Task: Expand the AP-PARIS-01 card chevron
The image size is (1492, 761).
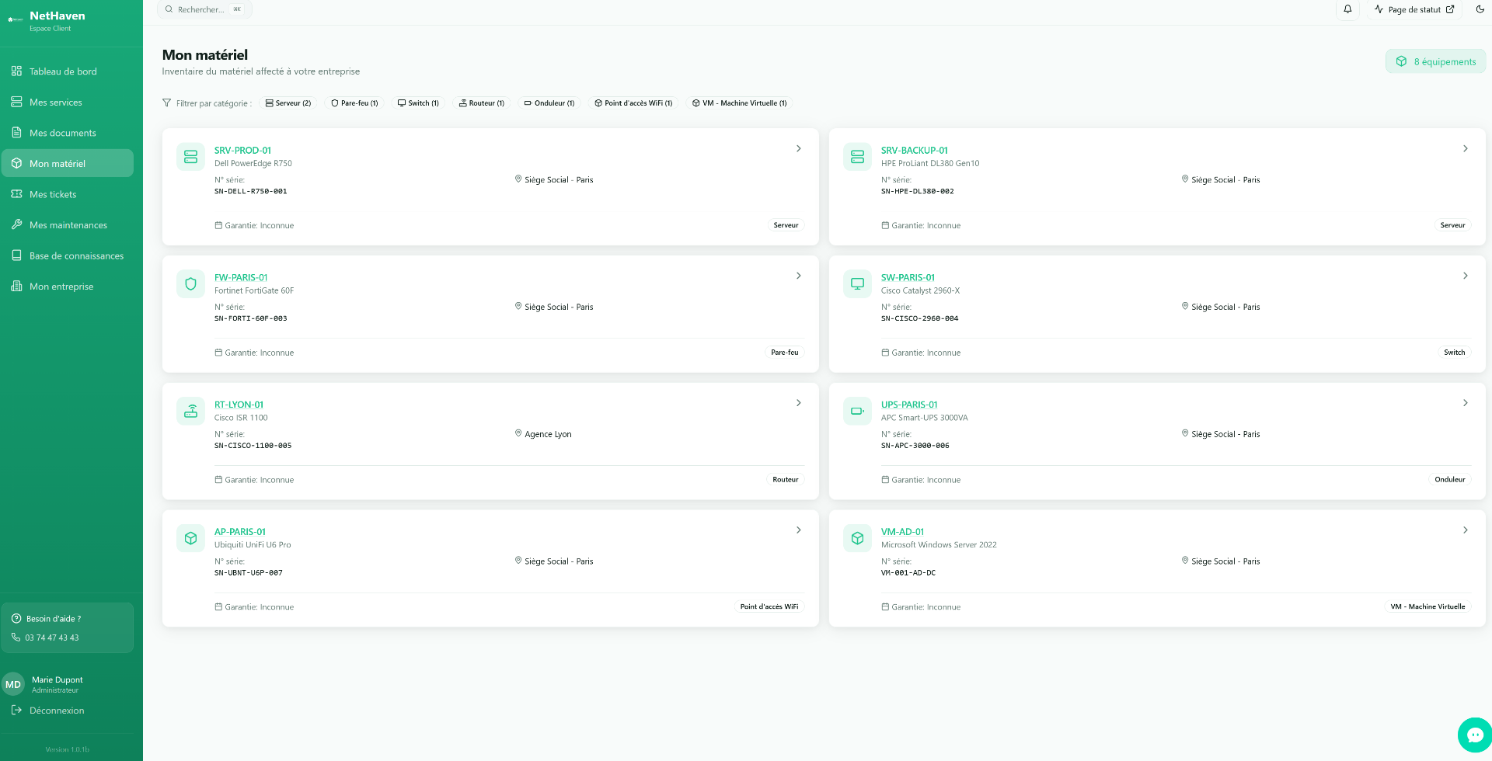Action: 798,530
